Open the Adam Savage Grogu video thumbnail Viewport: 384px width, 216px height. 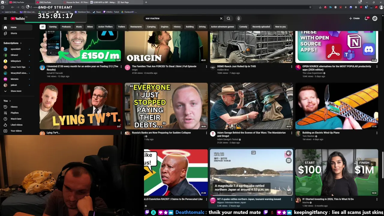coord(251,106)
